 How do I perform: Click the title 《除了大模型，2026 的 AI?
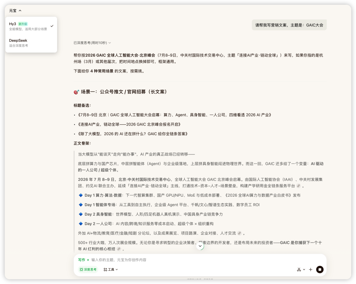[133, 134]
